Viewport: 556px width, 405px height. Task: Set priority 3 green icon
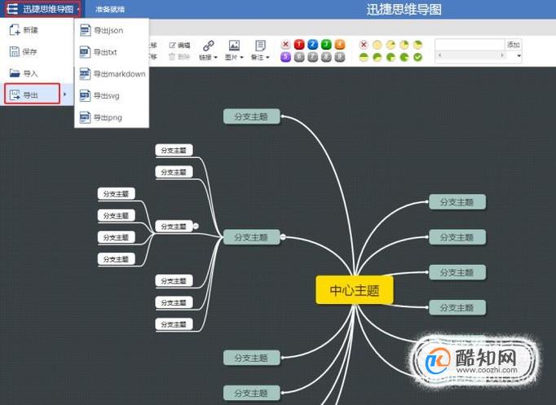326,45
